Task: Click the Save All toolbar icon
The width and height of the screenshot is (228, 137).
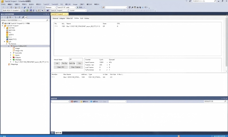Action: click(25, 7)
